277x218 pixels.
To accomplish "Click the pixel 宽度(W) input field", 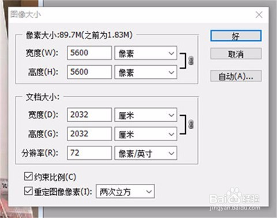I will tap(89, 52).
